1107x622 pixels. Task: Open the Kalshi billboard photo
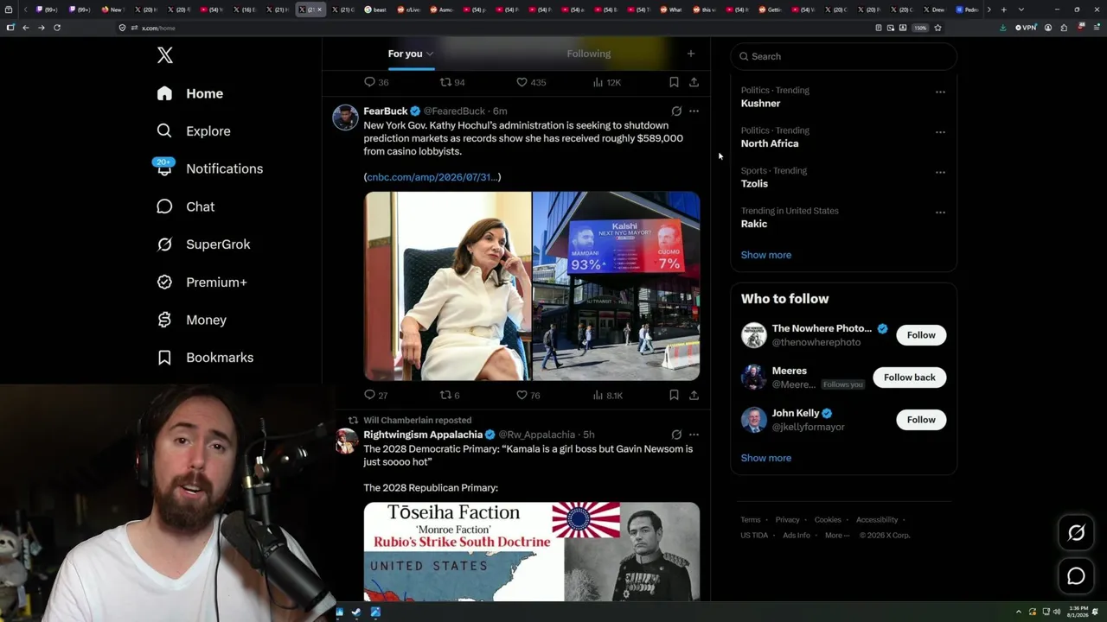(x=616, y=286)
